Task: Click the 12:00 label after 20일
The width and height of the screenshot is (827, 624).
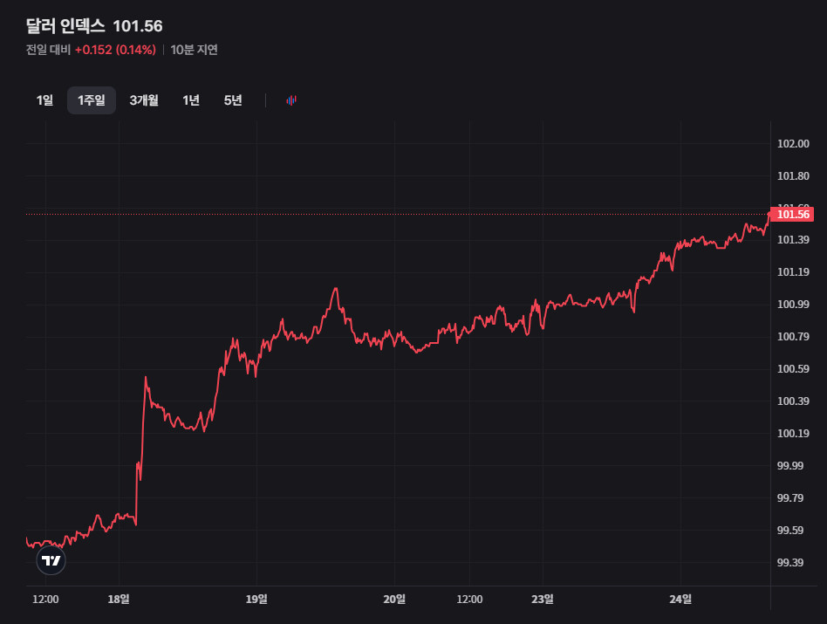Action: pos(469,600)
